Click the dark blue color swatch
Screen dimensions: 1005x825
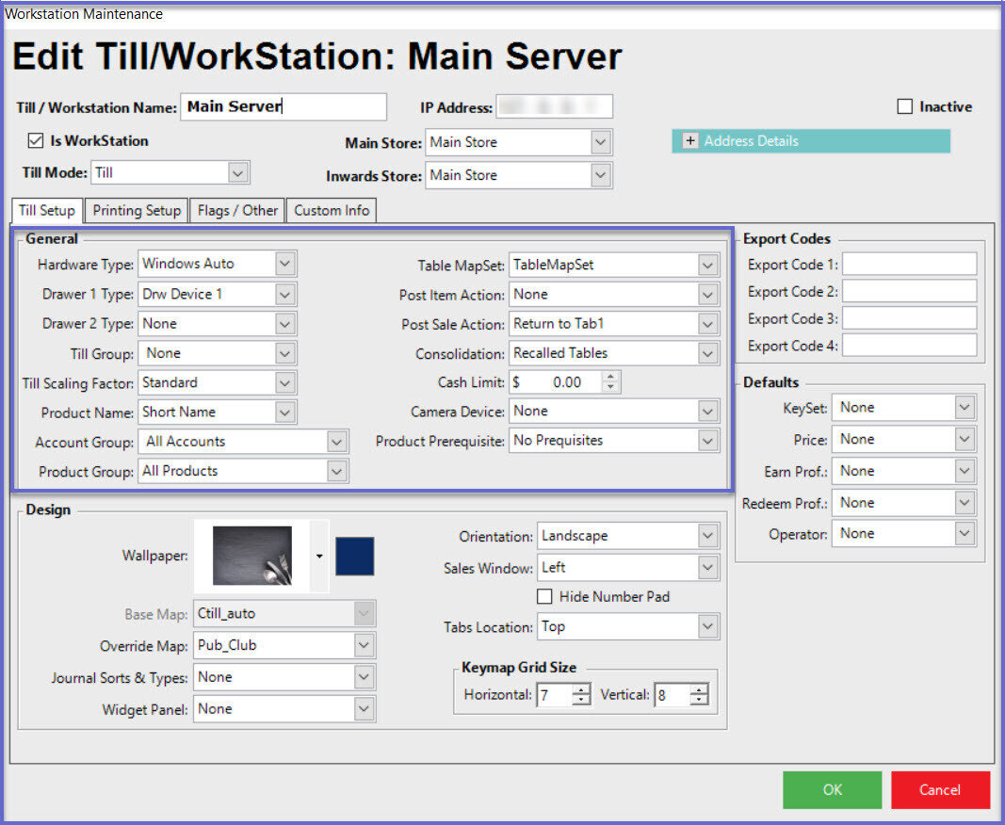[355, 557]
